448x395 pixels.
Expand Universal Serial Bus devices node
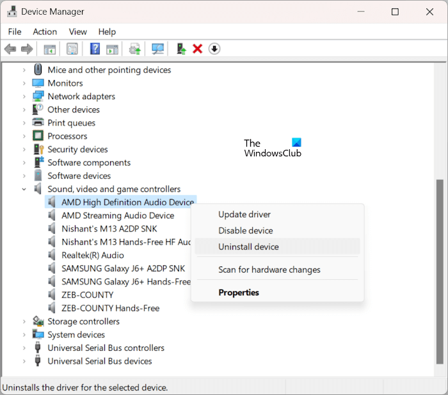pos(24,361)
